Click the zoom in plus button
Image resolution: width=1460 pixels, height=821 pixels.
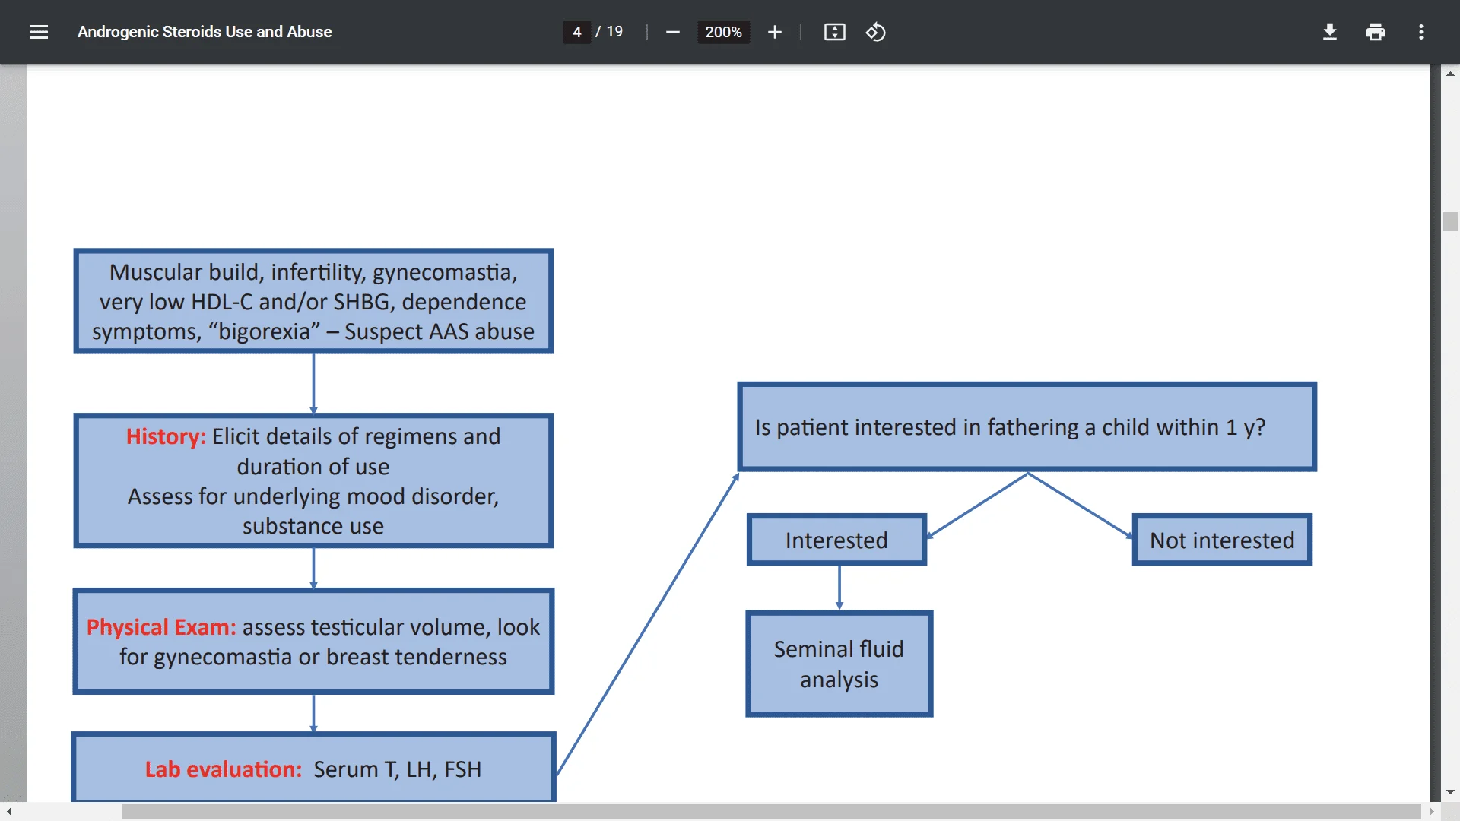click(774, 32)
